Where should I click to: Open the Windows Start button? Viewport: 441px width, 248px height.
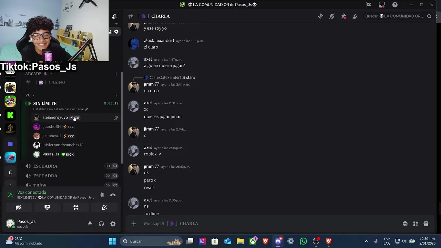click(x=112, y=241)
